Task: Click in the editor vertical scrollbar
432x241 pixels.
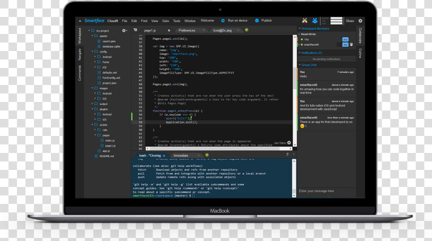Action: pos(295,90)
